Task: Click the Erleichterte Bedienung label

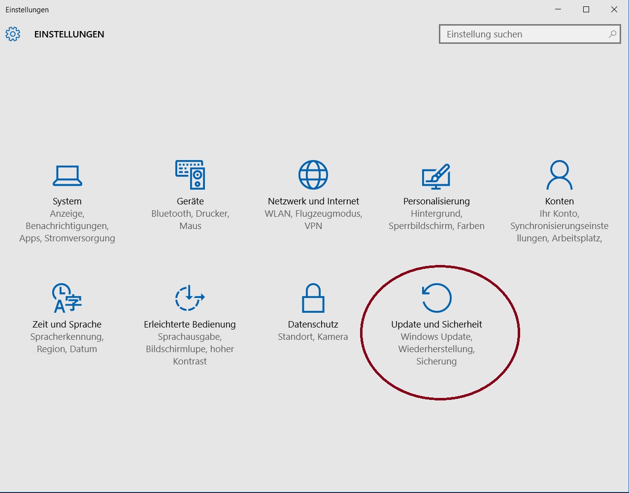Action: [190, 324]
